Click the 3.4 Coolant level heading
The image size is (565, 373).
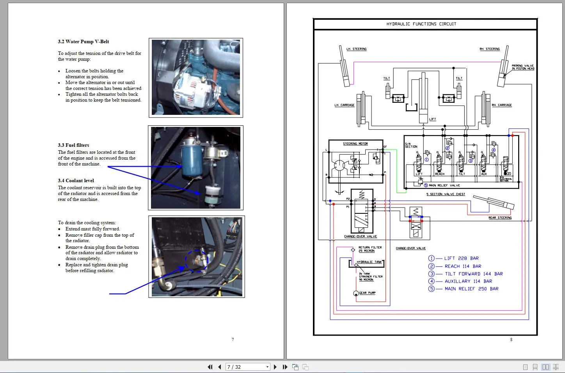tap(76, 181)
